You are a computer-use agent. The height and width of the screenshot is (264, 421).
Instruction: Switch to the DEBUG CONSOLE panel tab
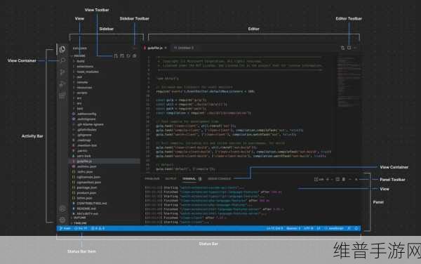pyautogui.click(x=220, y=178)
